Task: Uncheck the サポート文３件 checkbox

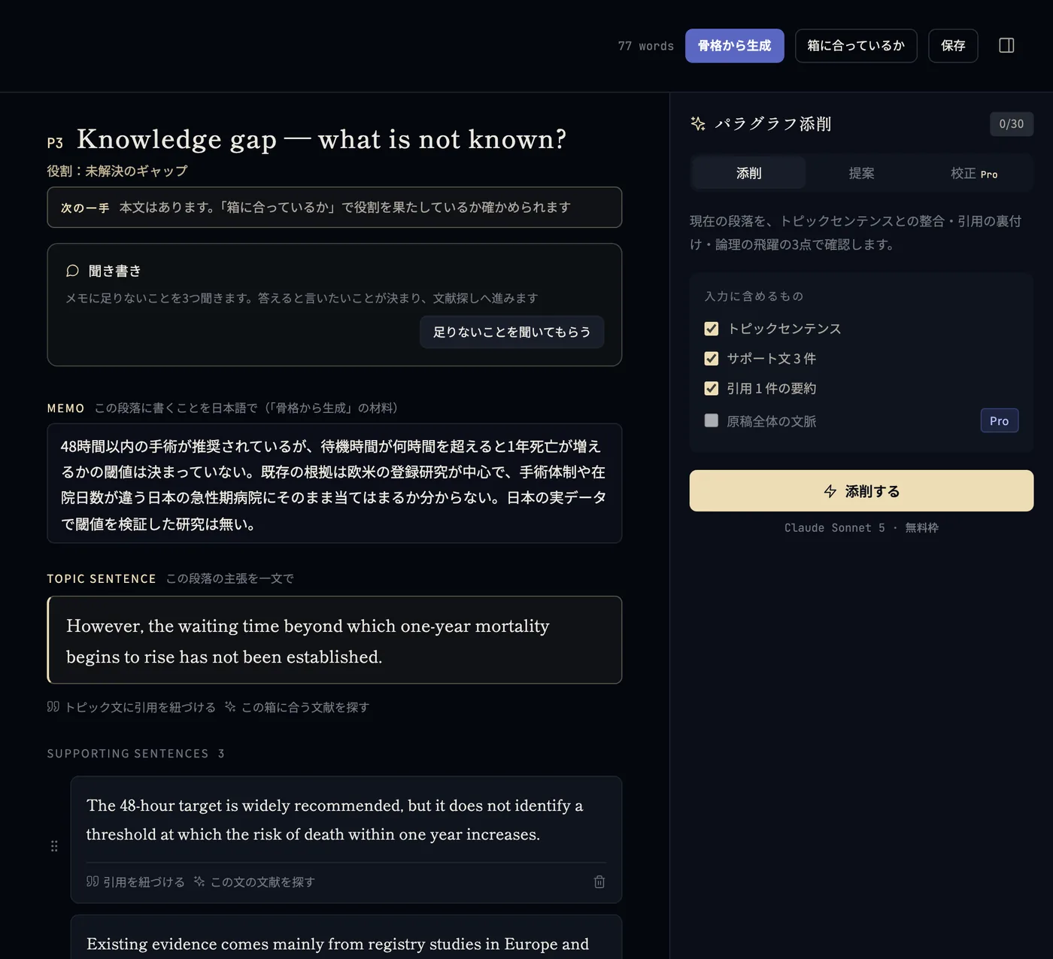Action: [x=712, y=359]
